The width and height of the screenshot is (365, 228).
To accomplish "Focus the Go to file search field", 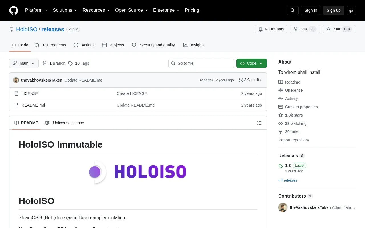I will coord(201,63).
